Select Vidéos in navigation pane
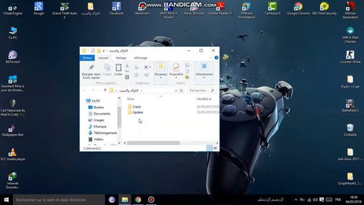This screenshot has height=205, width=364. click(96, 139)
